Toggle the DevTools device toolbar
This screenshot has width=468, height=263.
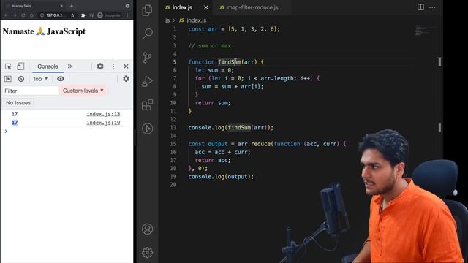tap(20, 66)
